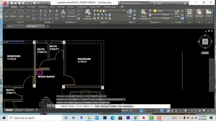This screenshot has height=121, width=216.
Task: Click the Save icon in quick access toolbar
Action: point(19,3)
